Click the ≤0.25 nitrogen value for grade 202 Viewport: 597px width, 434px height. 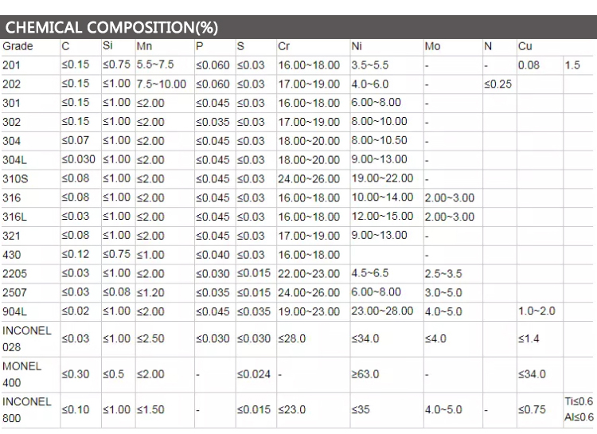click(498, 84)
